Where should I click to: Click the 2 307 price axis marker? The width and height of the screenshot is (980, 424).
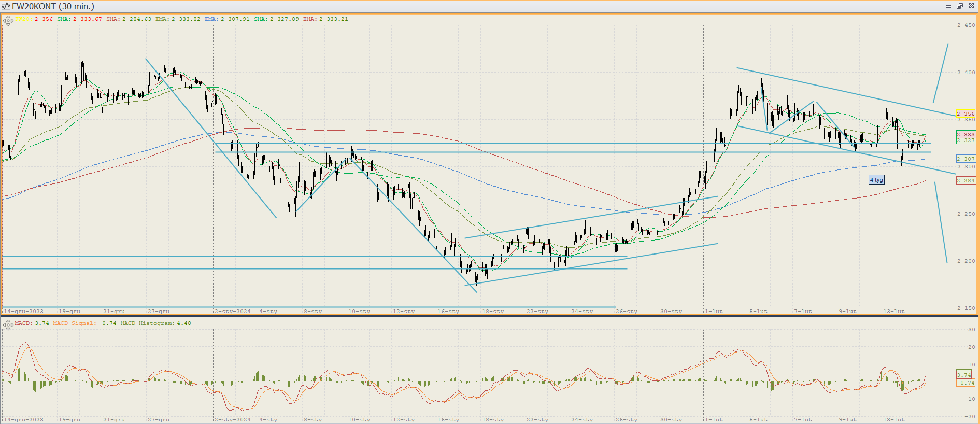[x=965, y=159]
